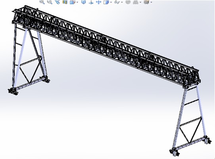
Task: Go back to the previous view
Action: pyautogui.click(x=58, y=2)
